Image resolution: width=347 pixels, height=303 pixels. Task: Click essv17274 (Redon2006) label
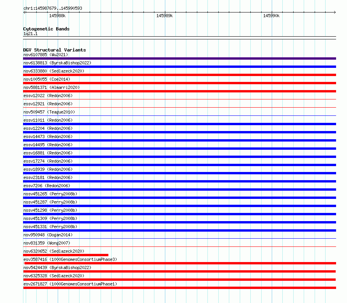pos(48,161)
